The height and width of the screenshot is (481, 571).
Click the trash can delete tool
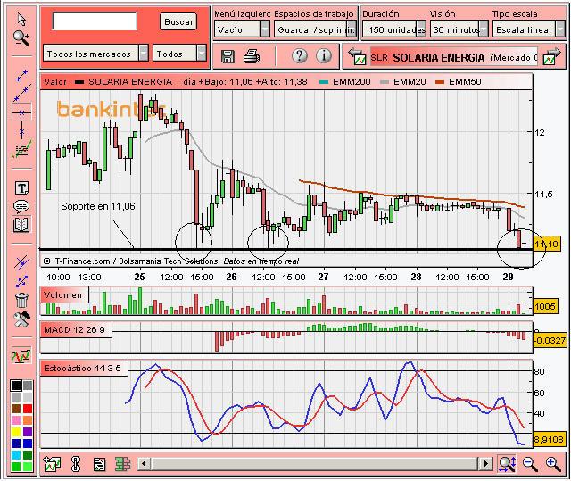tap(21, 301)
